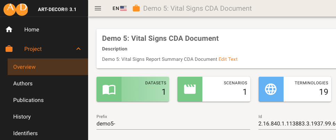
Task: Navigate to Identifiers in sidebar
Action: 25,133
